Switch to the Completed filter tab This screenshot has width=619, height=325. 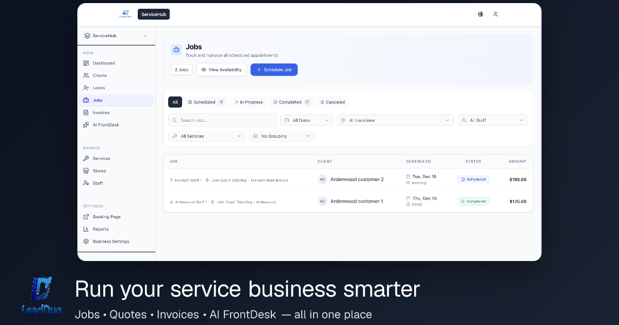[x=291, y=102]
